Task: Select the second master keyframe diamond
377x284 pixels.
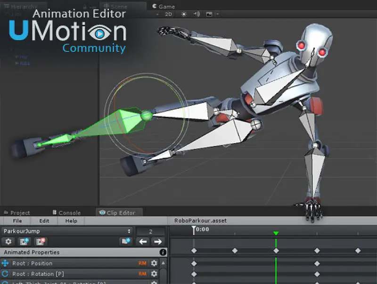Action: pyautogui.click(x=235, y=251)
